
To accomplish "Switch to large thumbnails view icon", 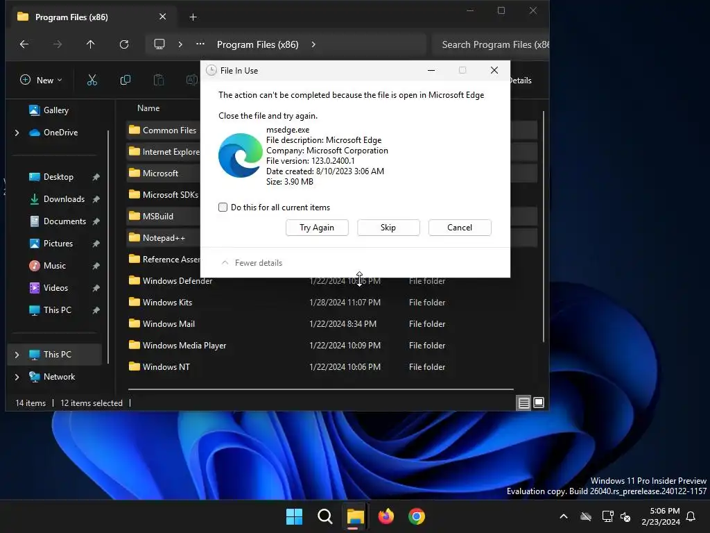I will coord(539,403).
